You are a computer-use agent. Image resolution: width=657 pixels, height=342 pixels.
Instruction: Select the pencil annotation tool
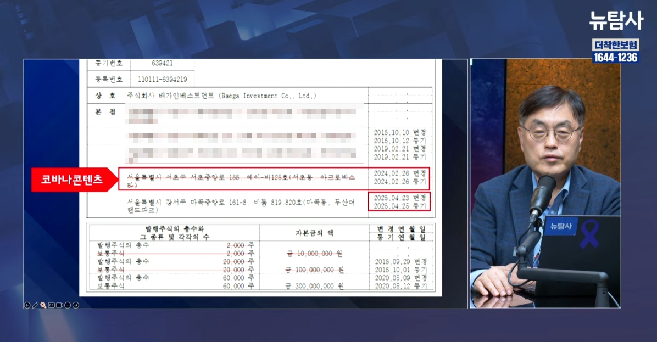click(35, 305)
